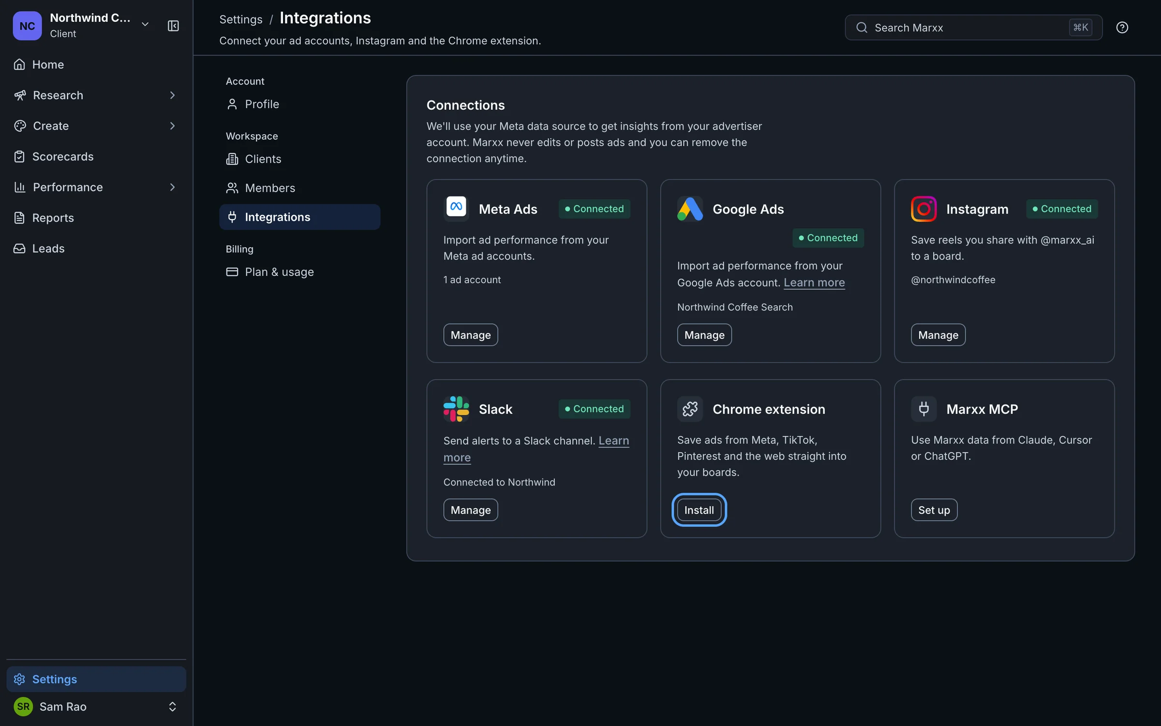Click the Meta Ads logo icon

(456, 209)
